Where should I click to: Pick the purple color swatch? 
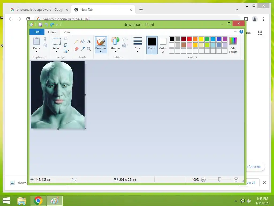(x=225, y=39)
